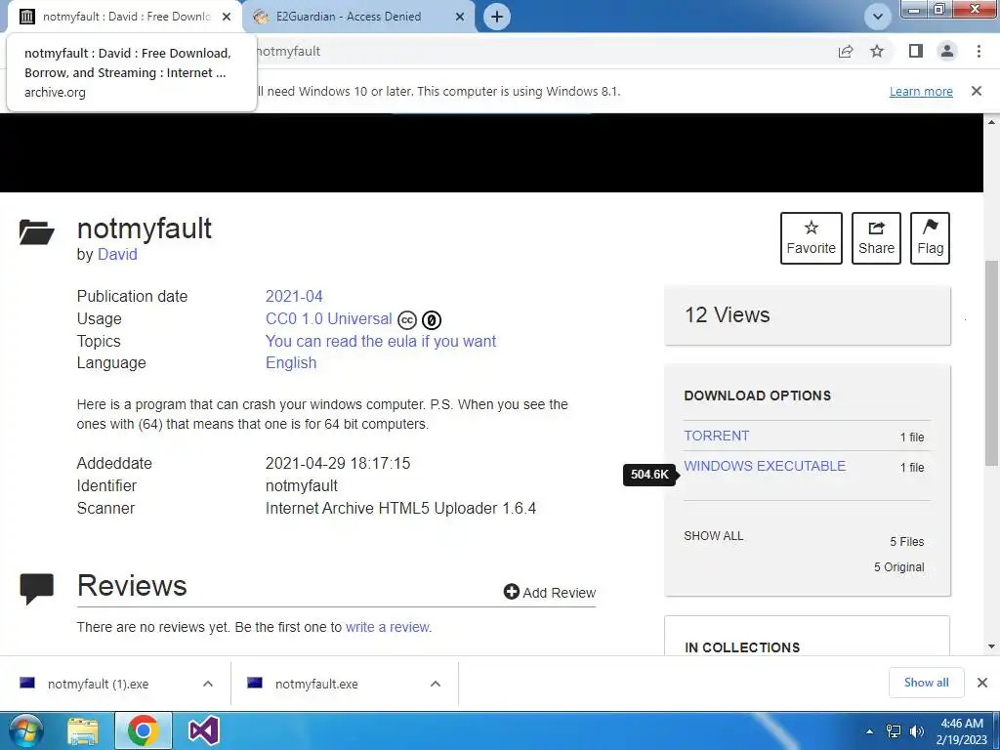Viewport: 1000px width, 750px height.
Task: Click the Identifier value notmyfault
Action: [x=302, y=486]
